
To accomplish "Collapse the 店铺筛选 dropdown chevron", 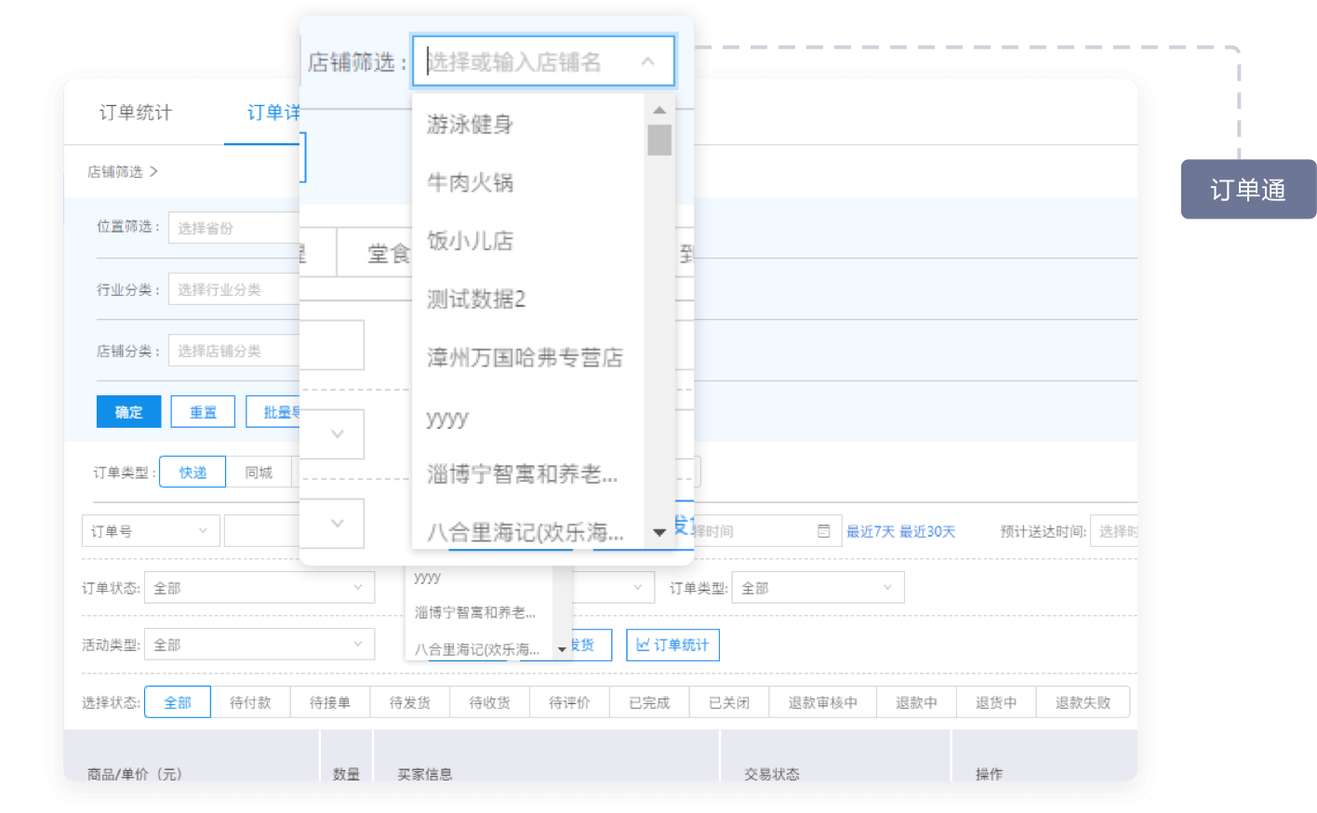I will (x=647, y=61).
